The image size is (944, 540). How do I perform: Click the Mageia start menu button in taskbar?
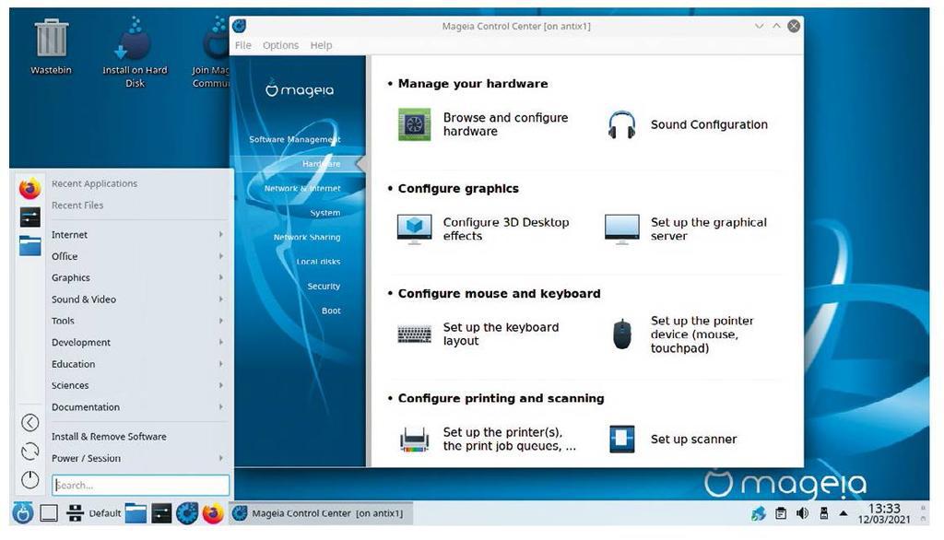(x=23, y=513)
